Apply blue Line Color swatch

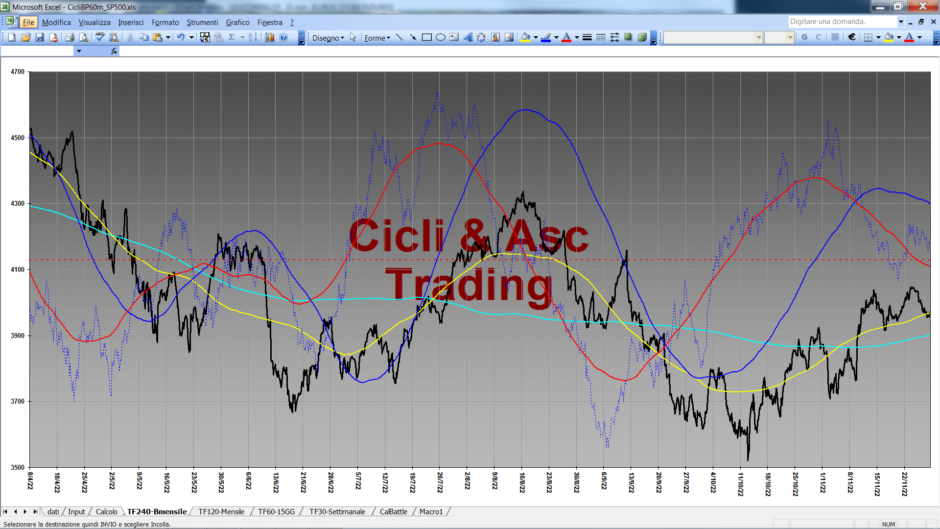tap(546, 37)
